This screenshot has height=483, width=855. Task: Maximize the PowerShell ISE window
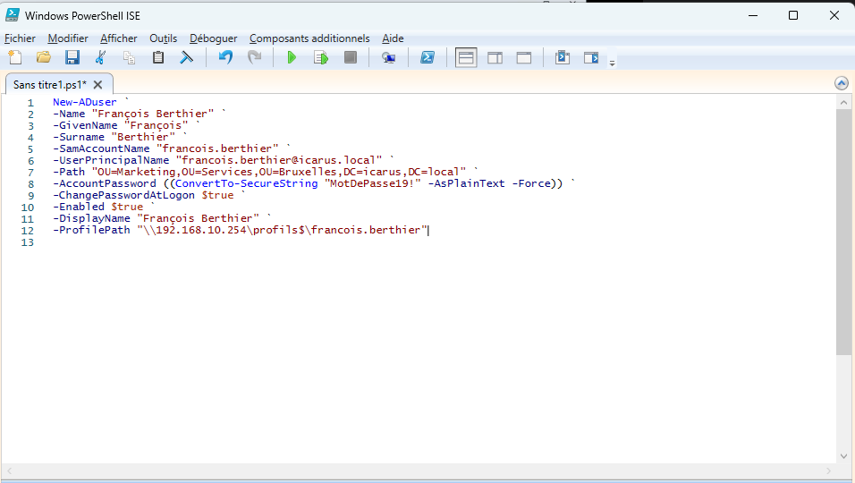point(793,15)
